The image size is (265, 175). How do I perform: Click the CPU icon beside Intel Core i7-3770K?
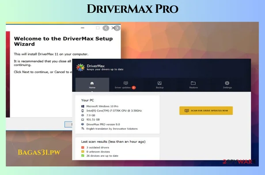click(x=83, y=111)
